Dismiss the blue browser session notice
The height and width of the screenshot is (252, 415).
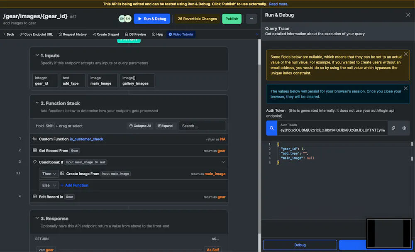406,88
